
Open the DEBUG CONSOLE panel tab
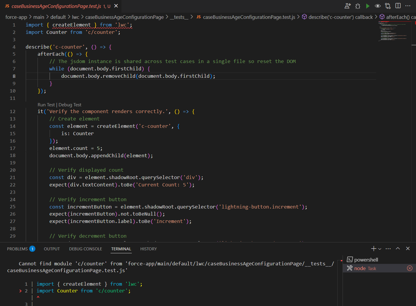point(85,249)
